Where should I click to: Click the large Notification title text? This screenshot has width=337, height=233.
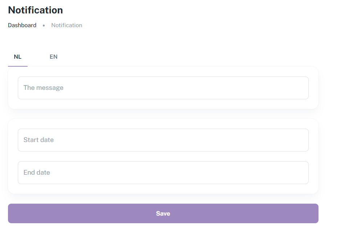point(35,10)
